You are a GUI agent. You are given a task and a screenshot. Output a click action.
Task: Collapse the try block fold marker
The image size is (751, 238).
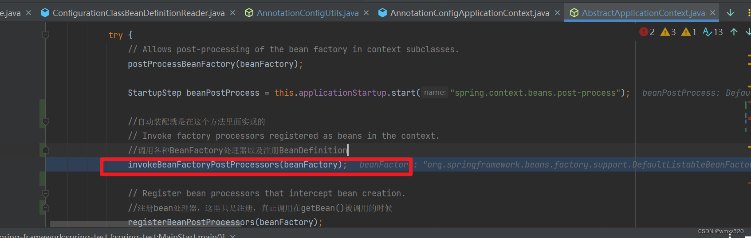click(x=45, y=35)
